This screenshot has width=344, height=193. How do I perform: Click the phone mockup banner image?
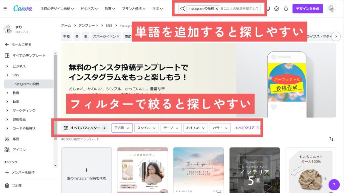click(x=287, y=84)
